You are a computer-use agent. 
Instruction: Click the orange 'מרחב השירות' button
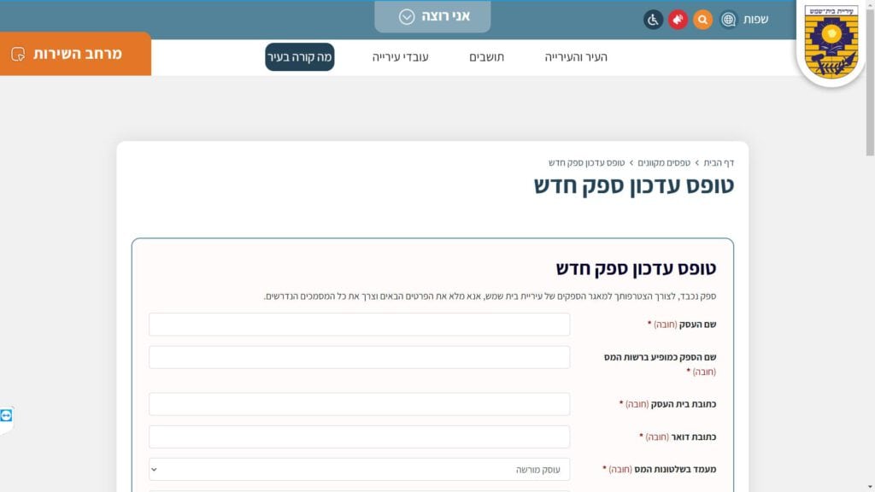point(76,54)
